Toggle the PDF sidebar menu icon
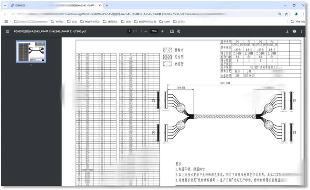The width and height of the screenshot is (310, 190). (8, 31)
